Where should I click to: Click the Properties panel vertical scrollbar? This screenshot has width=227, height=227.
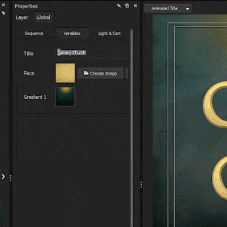132,126
